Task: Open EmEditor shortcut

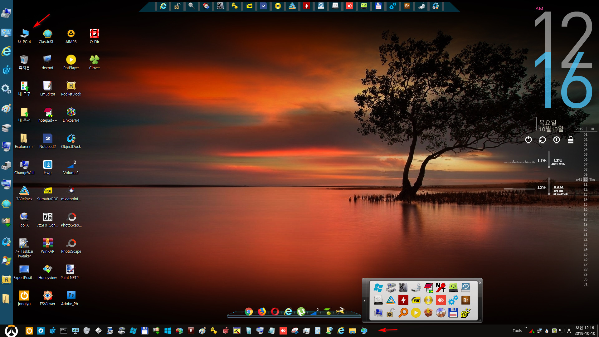Action: 47,88
